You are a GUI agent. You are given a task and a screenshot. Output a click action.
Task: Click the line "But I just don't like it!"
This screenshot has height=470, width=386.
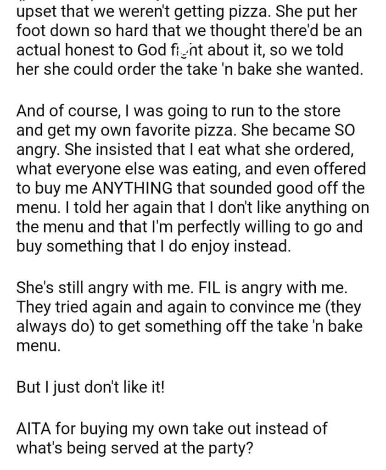pos(90,386)
